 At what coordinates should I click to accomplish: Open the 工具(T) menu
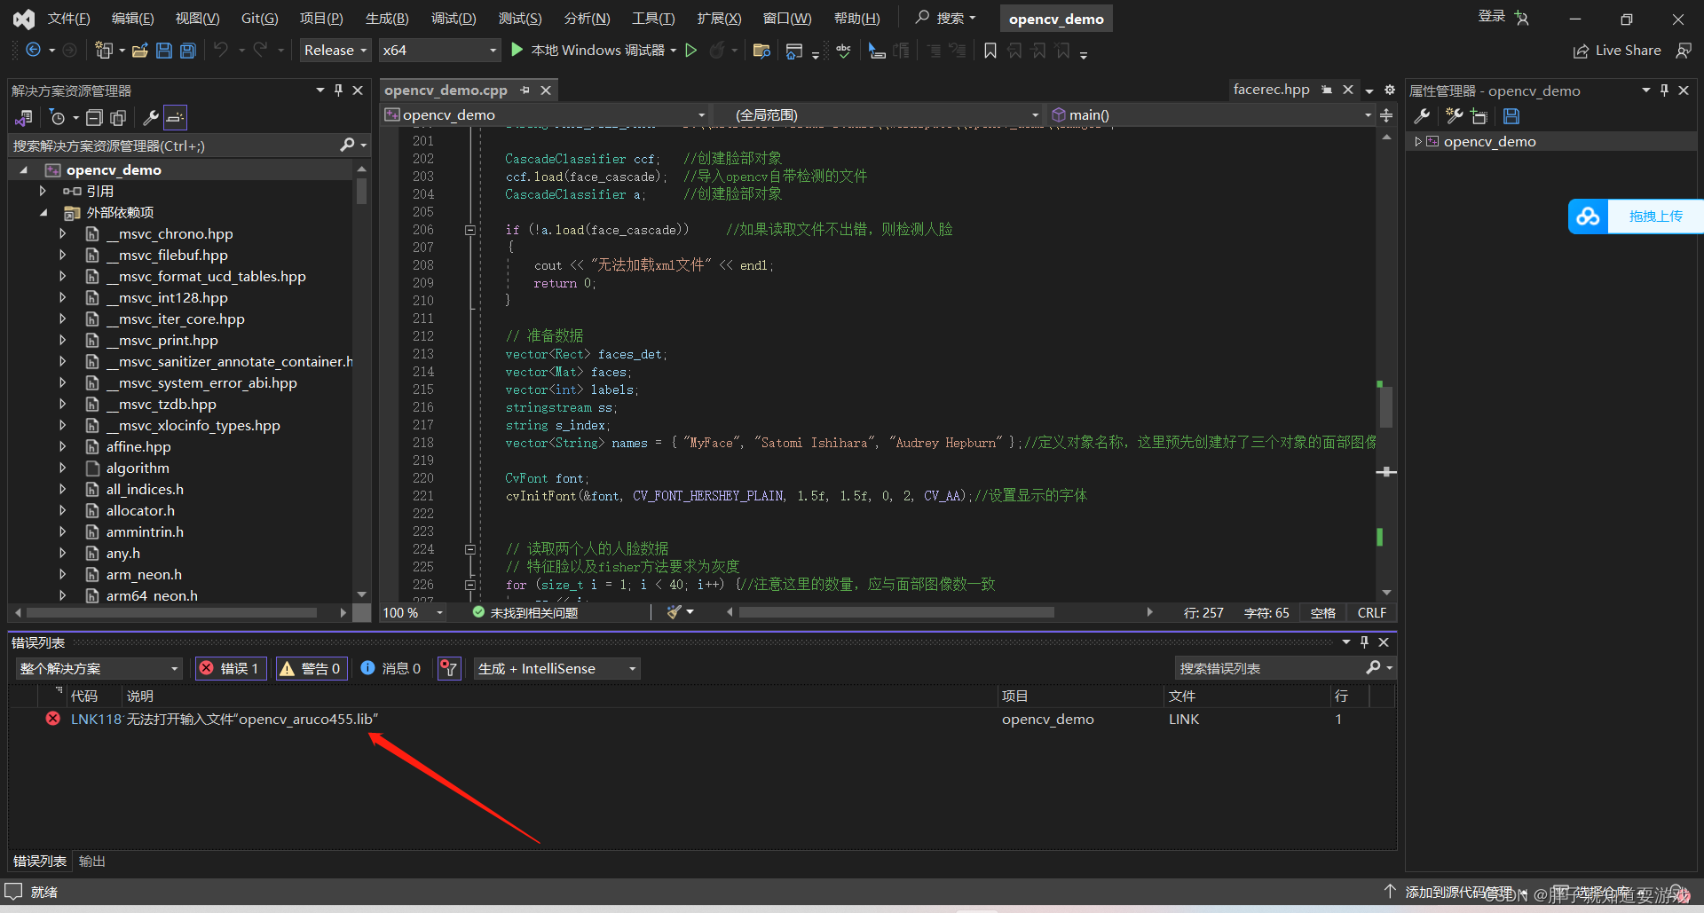(x=653, y=19)
